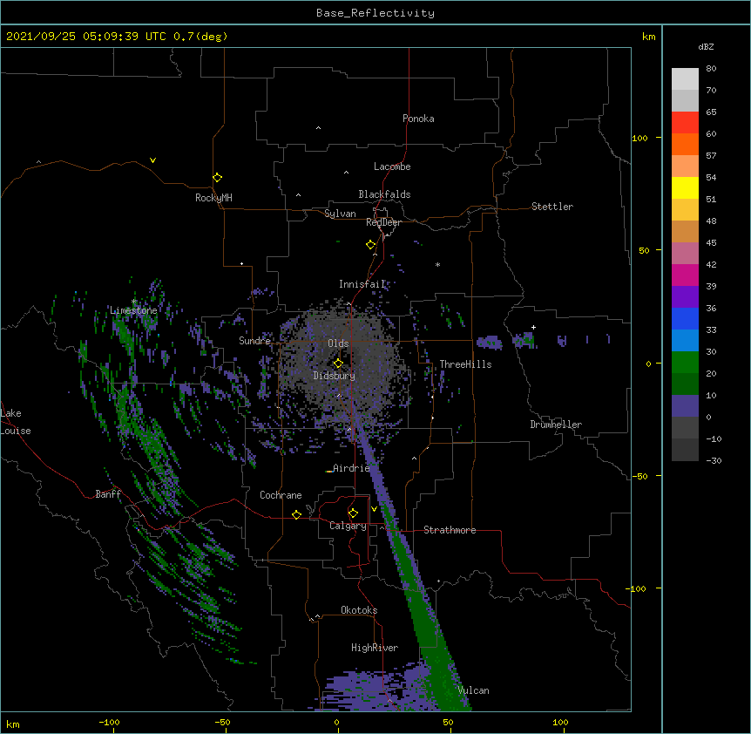This screenshot has width=751, height=734.
Task: Click the 100 tick label on bottom axis
Action: pyautogui.click(x=561, y=722)
